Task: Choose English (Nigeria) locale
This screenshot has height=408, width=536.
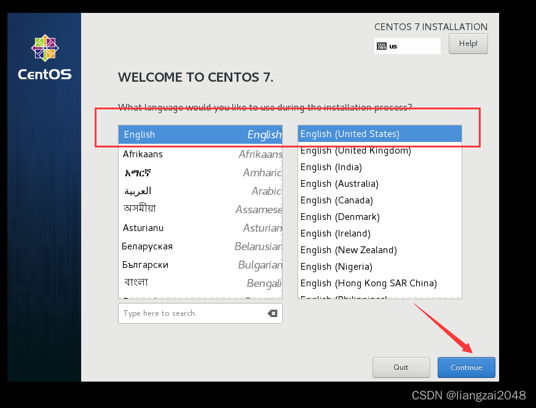Action: [380, 267]
